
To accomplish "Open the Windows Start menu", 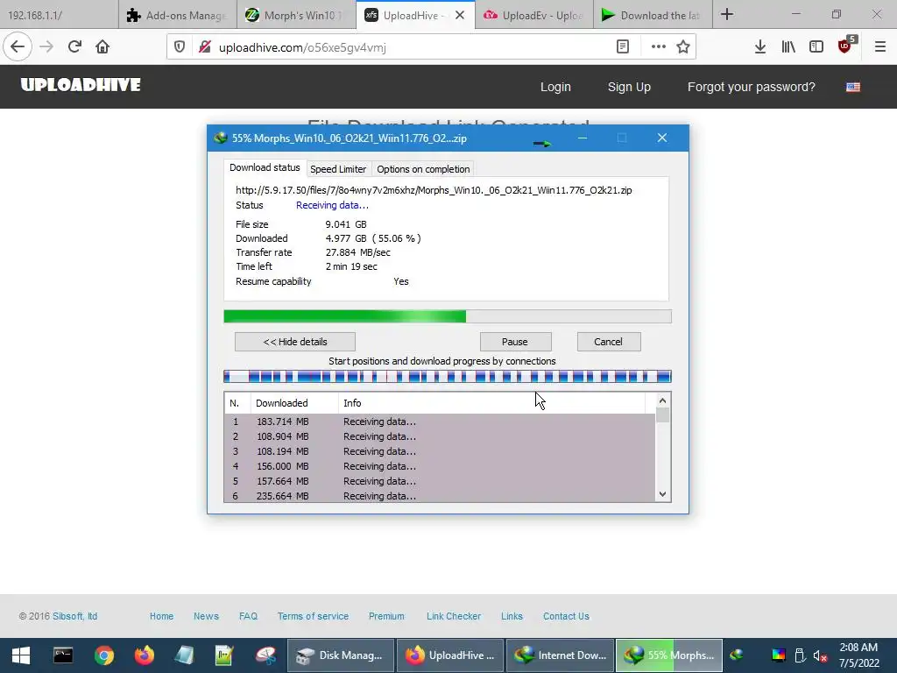I will pyautogui.click(x=21, y=655).
